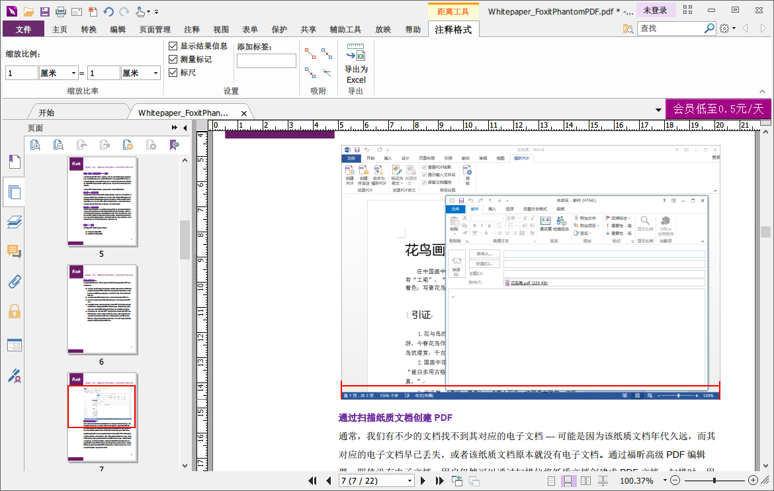
Task: Click the first scale ratio value field
Action: 22,73
